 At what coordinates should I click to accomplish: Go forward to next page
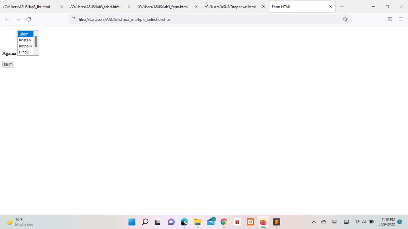[18, 19]
